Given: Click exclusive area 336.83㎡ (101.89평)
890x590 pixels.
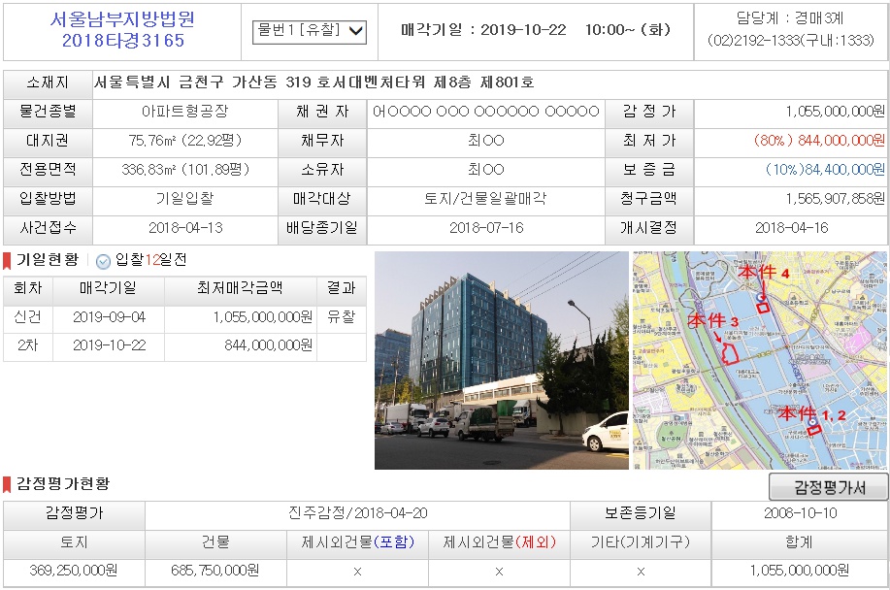Looking at the screenshot, I should (x=185, y=169).
